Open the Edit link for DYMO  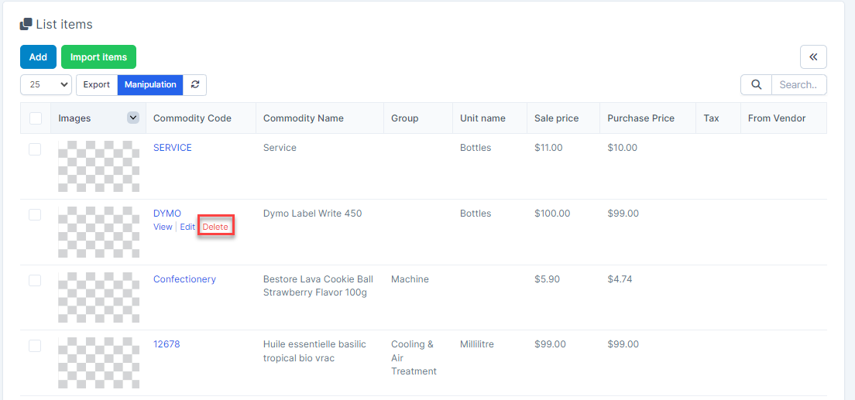click(x=187, y=227)
